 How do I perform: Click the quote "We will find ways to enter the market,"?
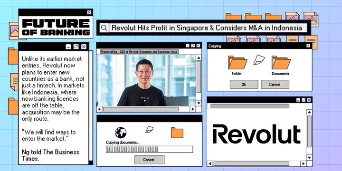[x=48, y=135]
